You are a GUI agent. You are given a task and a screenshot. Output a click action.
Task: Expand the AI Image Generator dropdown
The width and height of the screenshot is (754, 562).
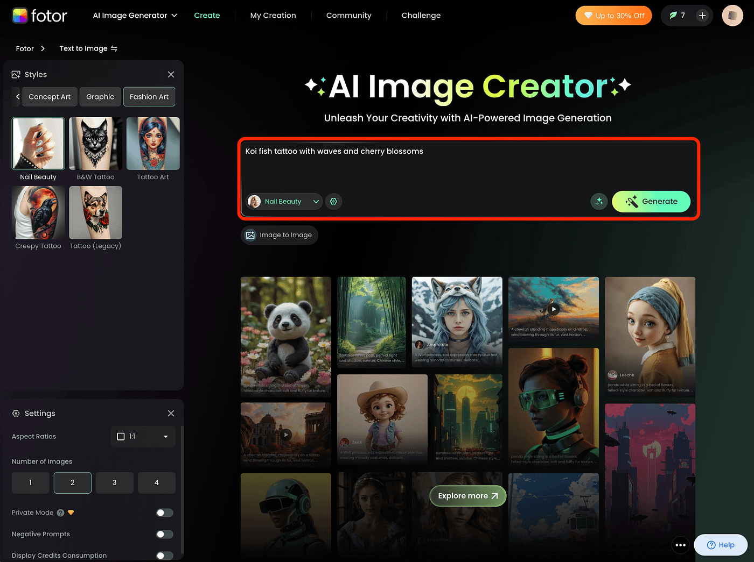(135, 16)
